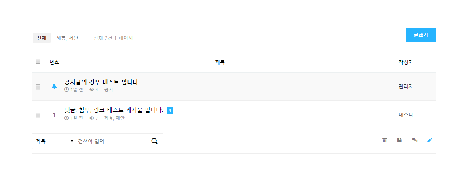Image resolution: width=469 pixels, height=184 pixels.
Task: Toggle the select-all checkbox in header
Action: click(38, 62)
